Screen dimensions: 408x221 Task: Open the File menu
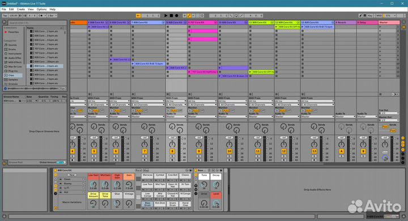[4, 9]
